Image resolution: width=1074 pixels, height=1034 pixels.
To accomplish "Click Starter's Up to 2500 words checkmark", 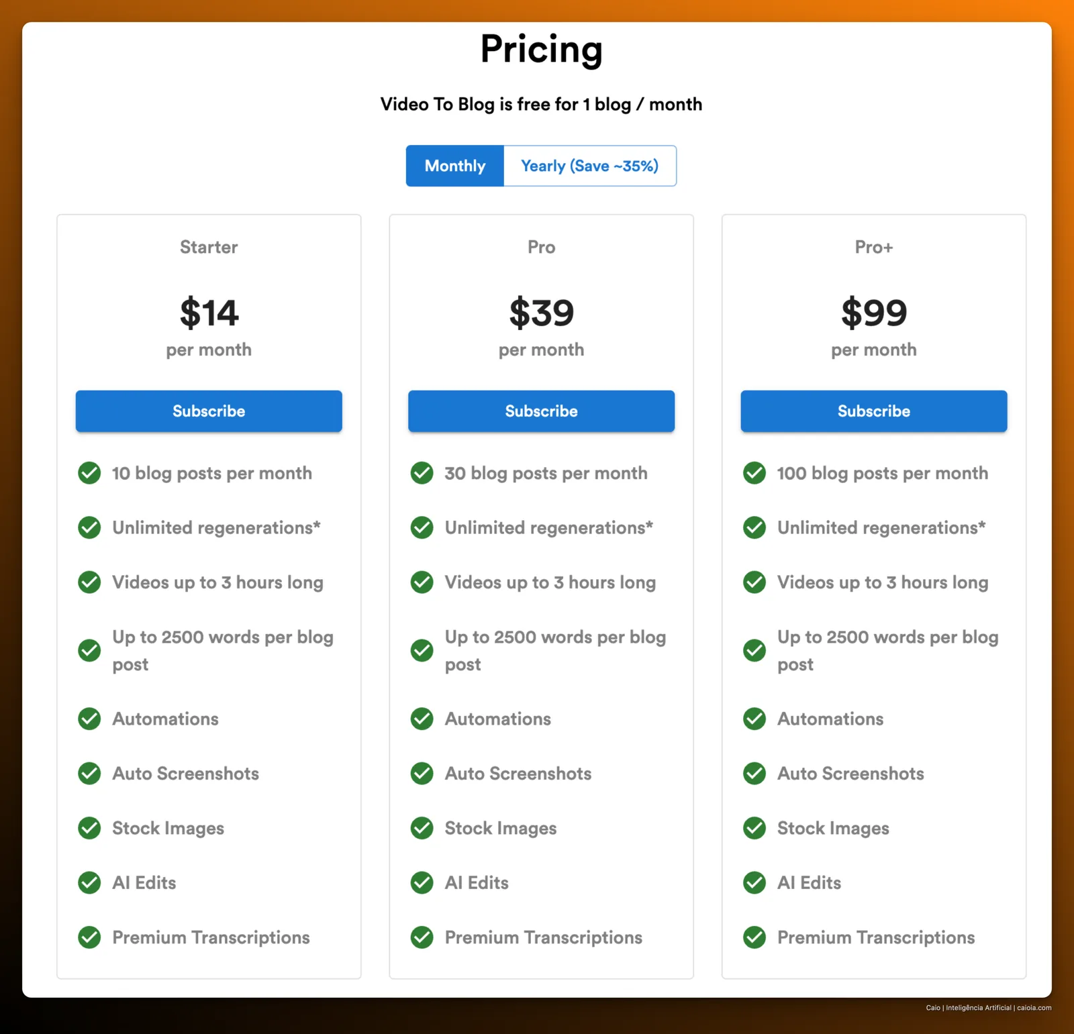I will coord(89,650).
